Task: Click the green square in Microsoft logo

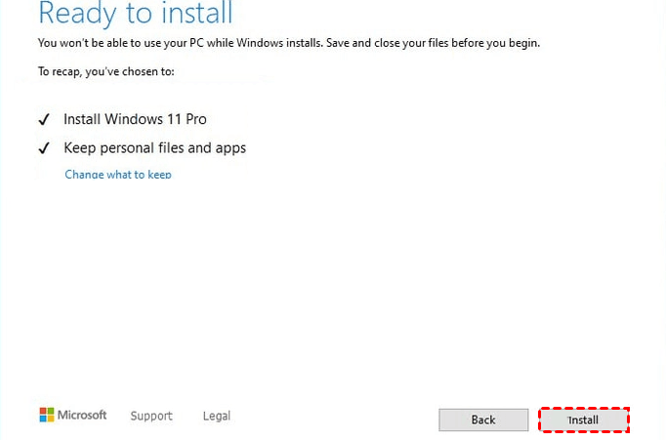Action: [51, 411]
